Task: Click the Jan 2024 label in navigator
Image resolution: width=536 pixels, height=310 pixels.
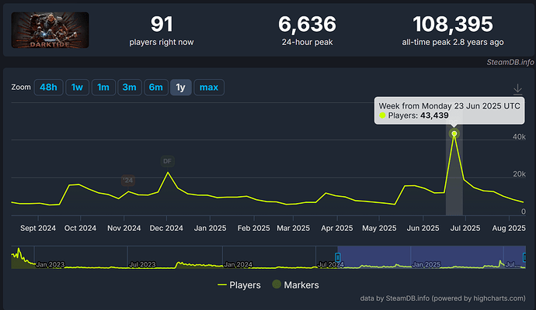Action: point(238,264)
